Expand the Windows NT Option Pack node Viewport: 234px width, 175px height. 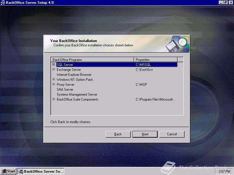(54, 79)
